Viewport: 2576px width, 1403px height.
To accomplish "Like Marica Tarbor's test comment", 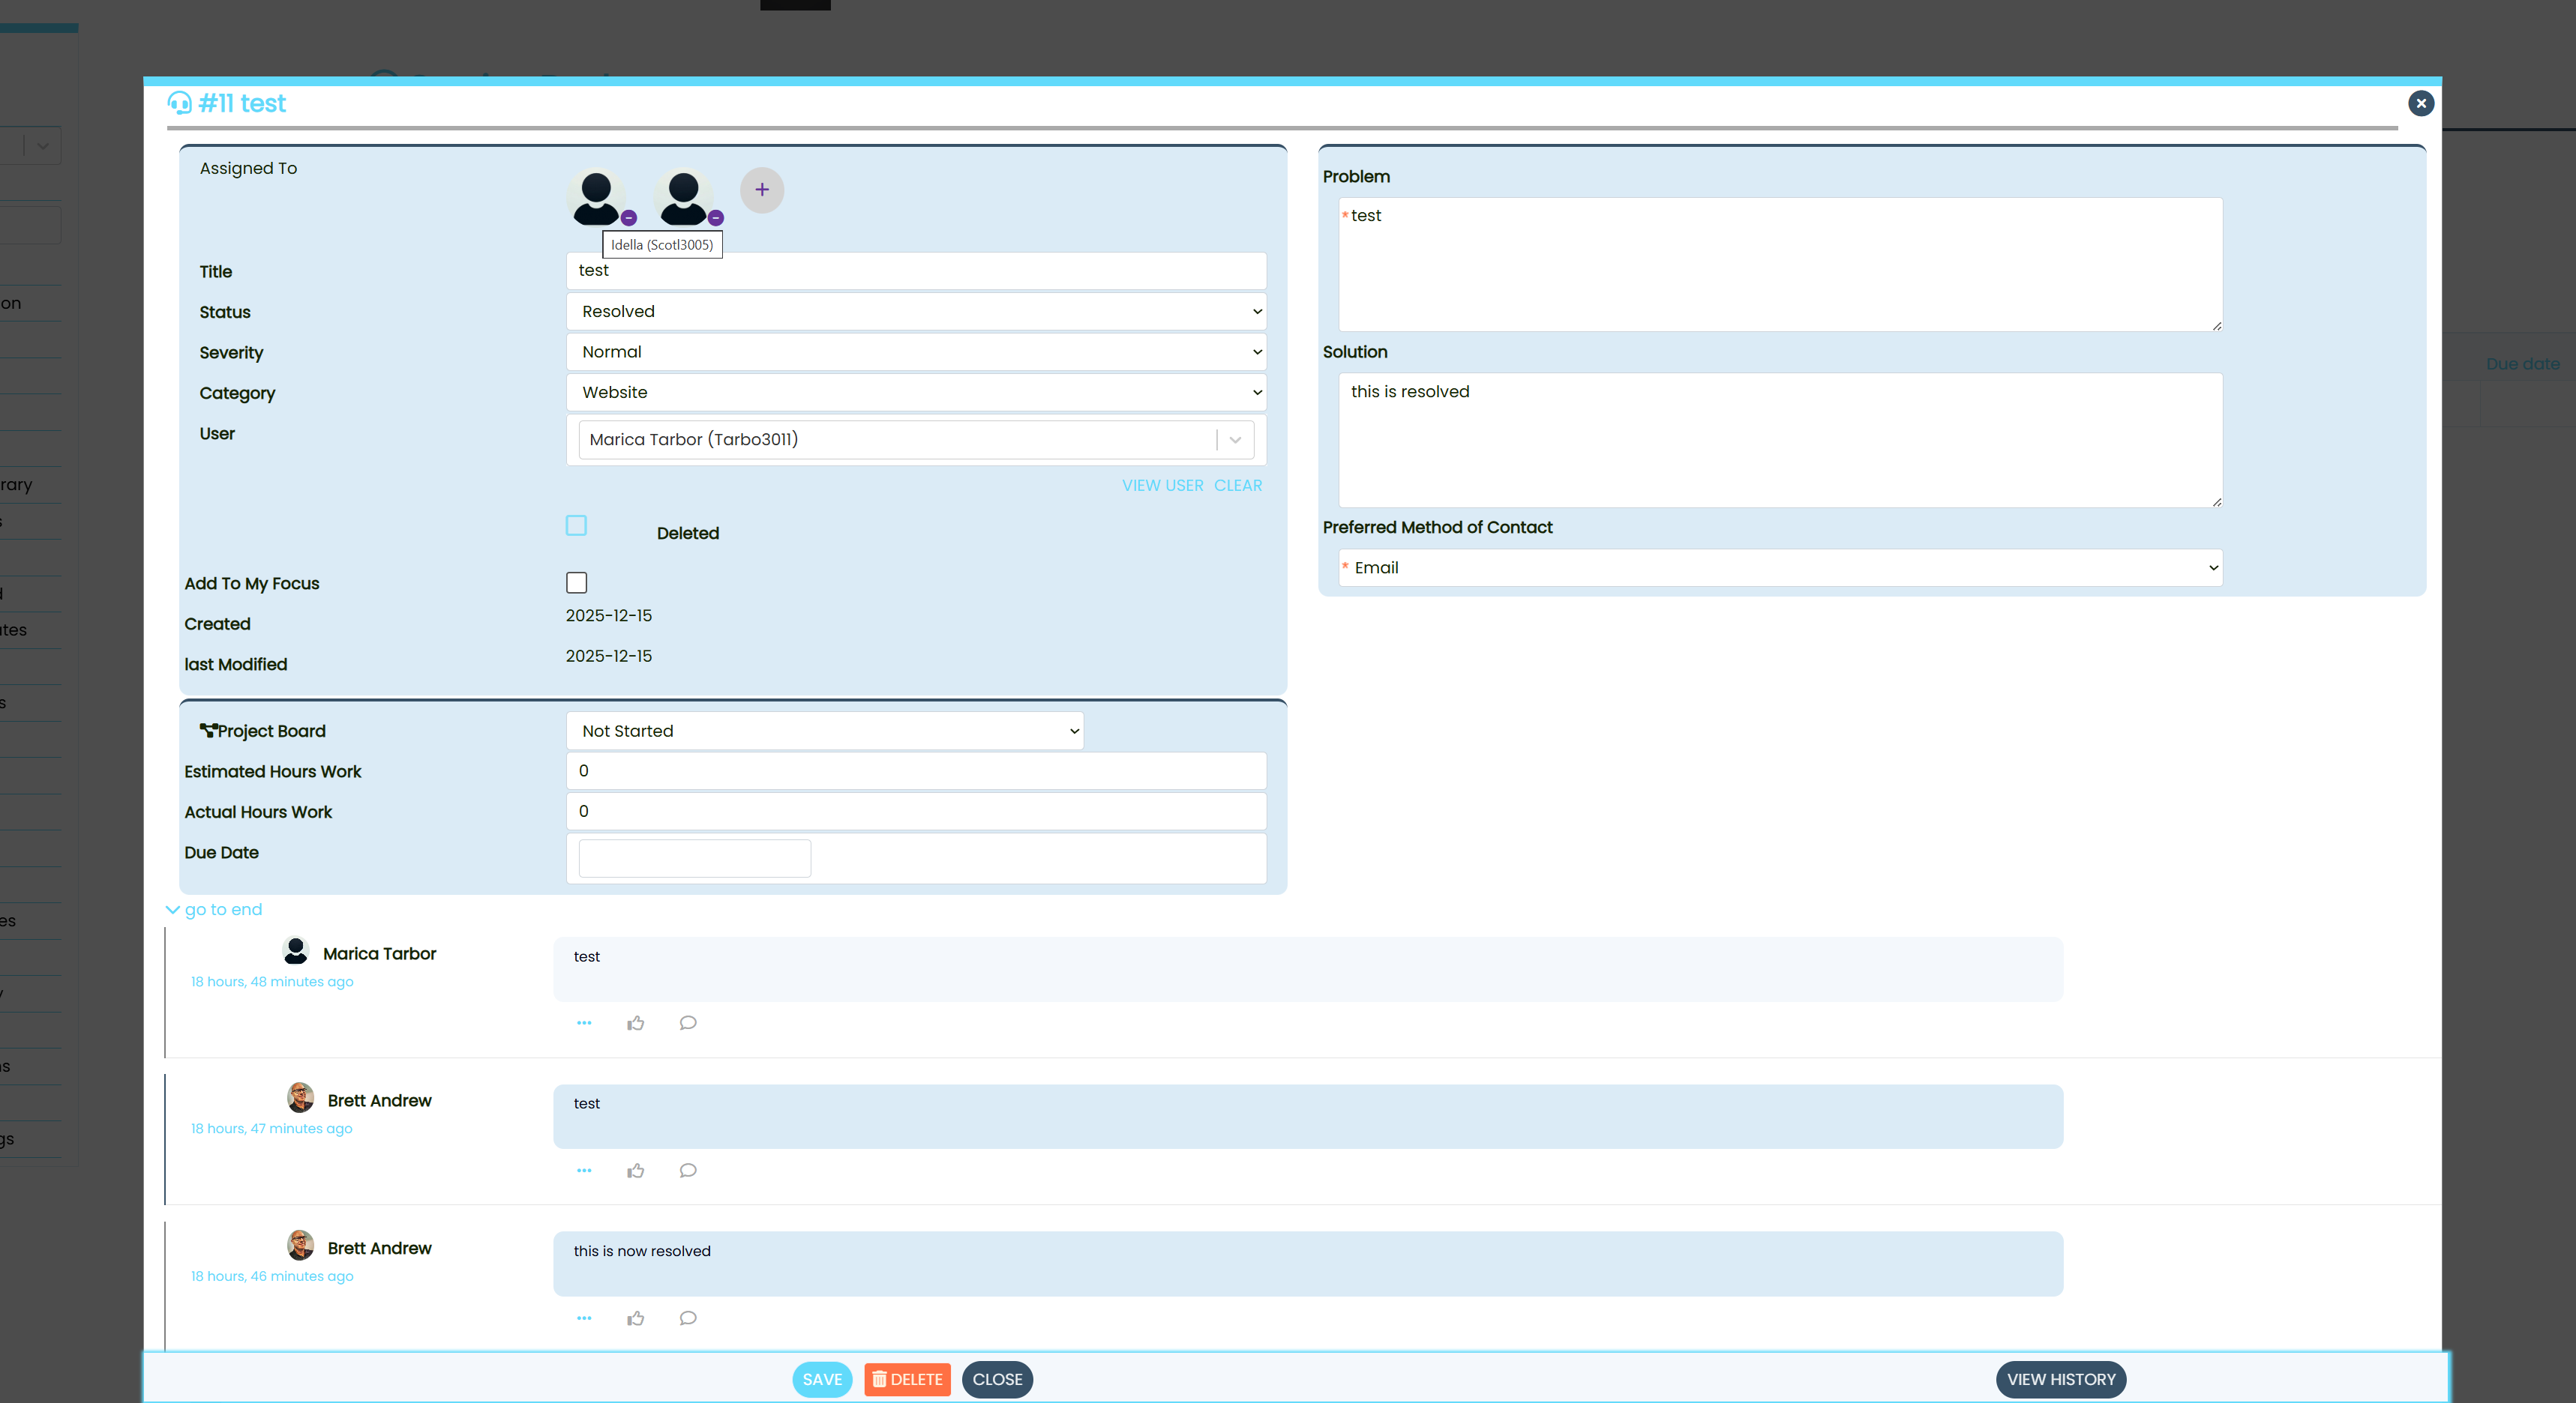I will [635, 1023].
